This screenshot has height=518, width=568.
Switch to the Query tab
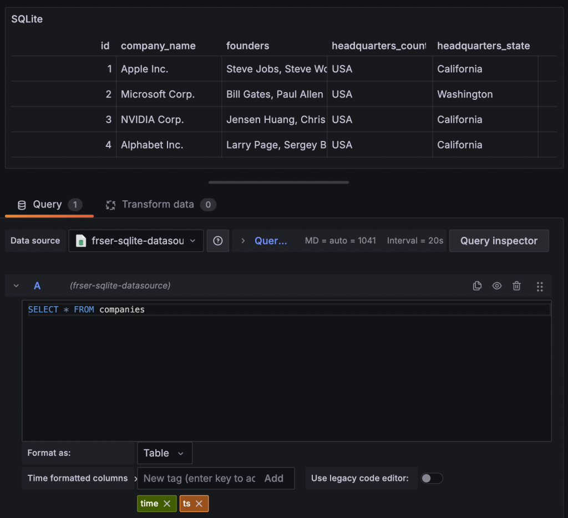[49, 205]
